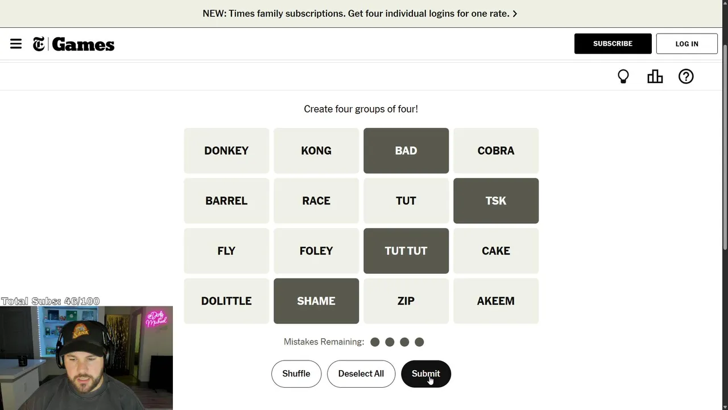The image size is (728, 410).
Task: Select the FOLEY word tile
Action: [316, 251]
